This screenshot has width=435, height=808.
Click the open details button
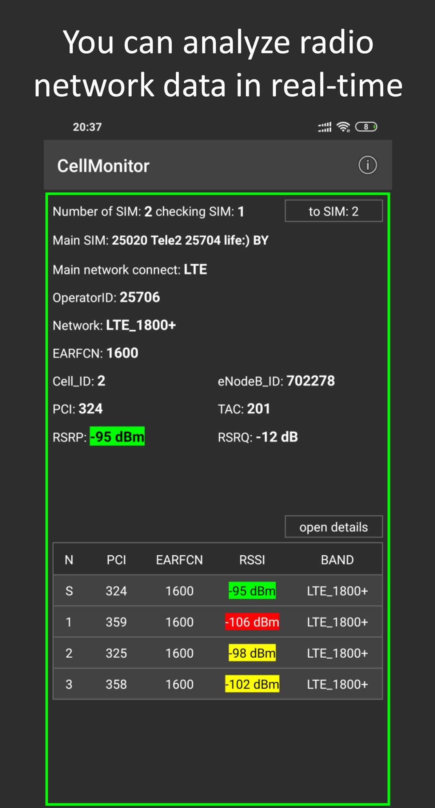point(334,527)
